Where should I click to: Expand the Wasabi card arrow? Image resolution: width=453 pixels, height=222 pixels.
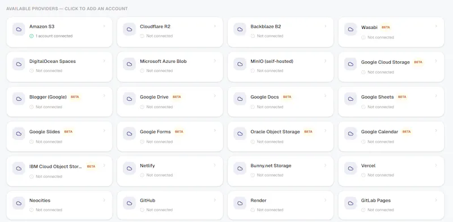[436, 26]
